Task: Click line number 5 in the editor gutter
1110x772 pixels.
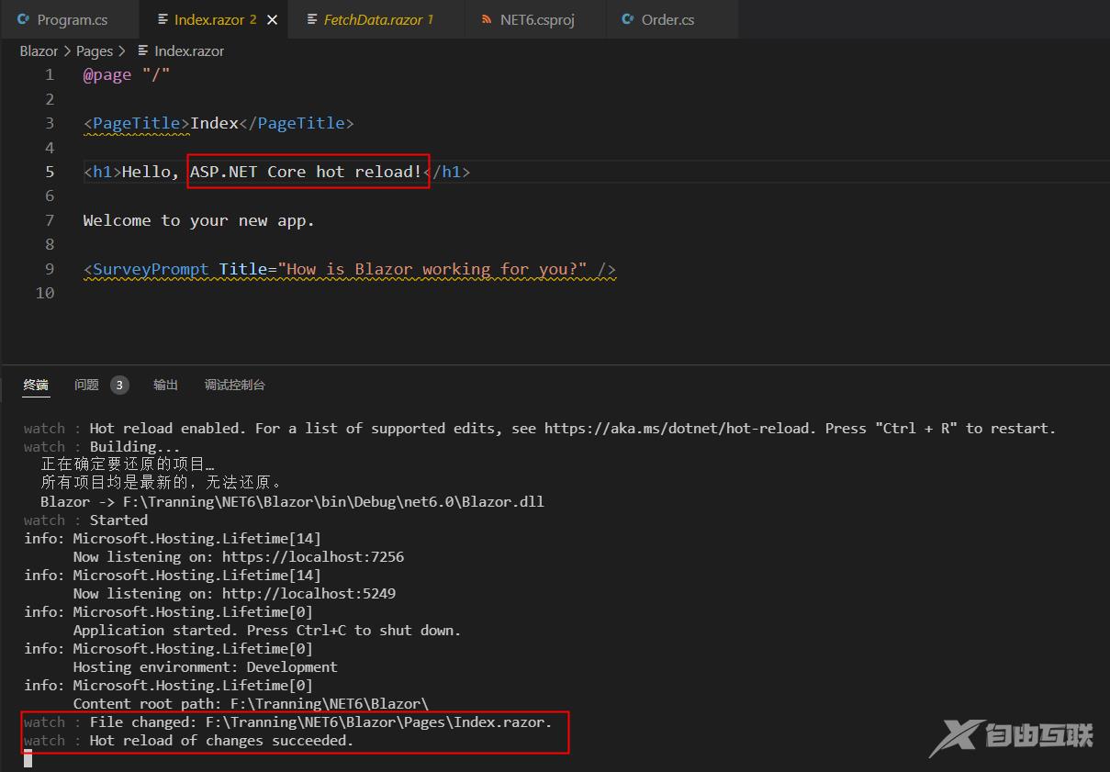Action: [50, 172]
